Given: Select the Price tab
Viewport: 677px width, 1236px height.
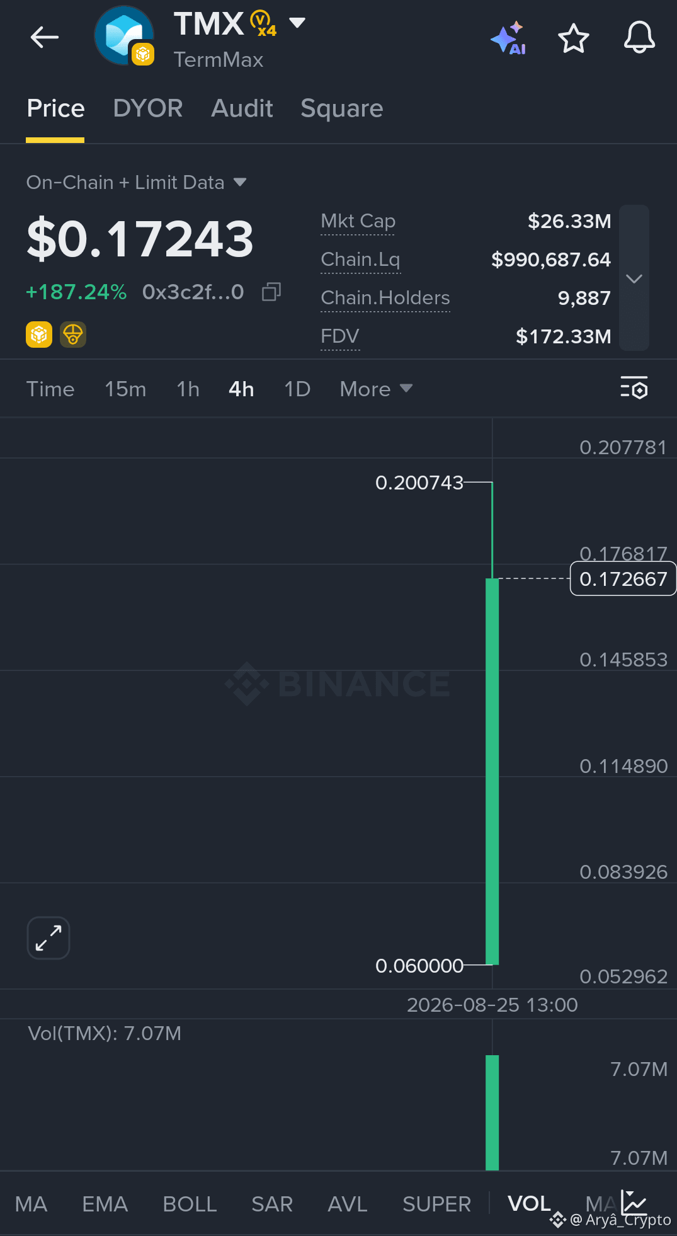Looking at the screenshot, I should 55,108.
